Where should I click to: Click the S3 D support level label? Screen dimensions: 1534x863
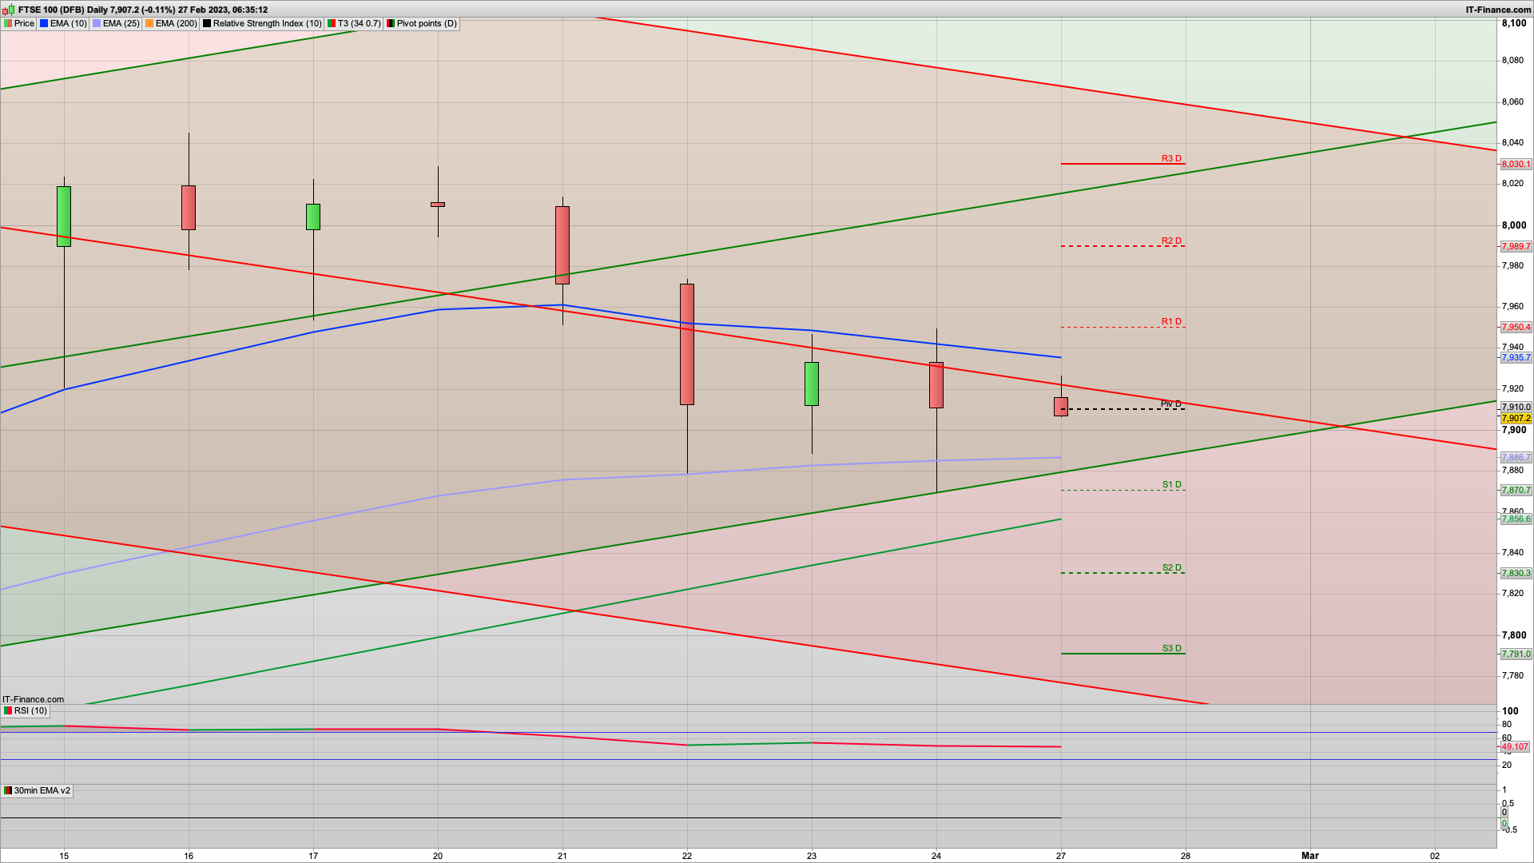[x=1171, y=648]
